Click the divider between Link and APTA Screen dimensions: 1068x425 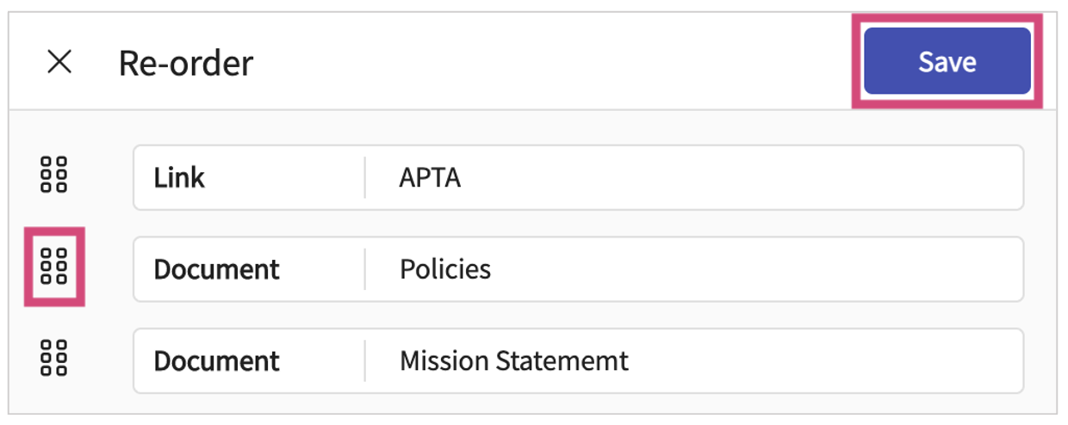click(365, 177)
